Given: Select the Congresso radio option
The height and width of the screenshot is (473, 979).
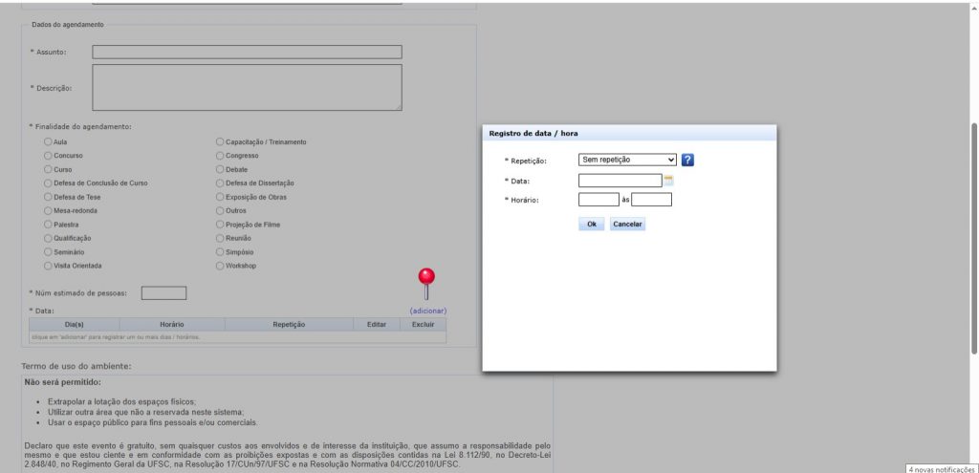Looking at the screenshot, I should tap(220, 155).
